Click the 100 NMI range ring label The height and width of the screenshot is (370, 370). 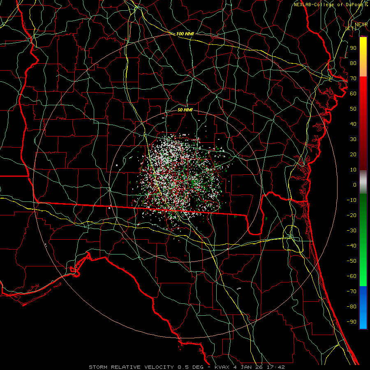click(185, 34)
